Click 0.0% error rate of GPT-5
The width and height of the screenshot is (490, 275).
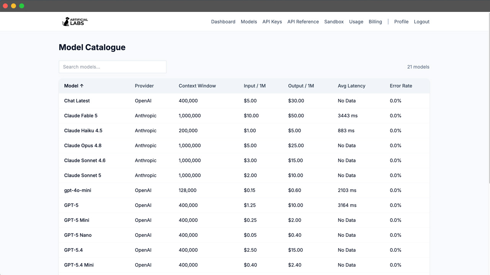coord(395,205)
